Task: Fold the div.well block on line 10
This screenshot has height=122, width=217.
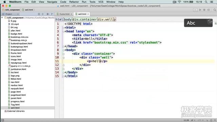Action: pyautogui.click(x=63, y=58)
